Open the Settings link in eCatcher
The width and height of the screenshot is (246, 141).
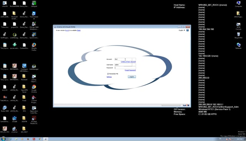pyautogui.click(x=109, y=77)
